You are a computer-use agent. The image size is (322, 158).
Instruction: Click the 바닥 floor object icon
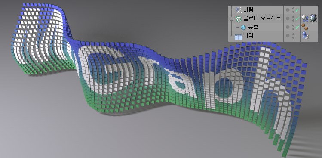click(x=238, y=37)
